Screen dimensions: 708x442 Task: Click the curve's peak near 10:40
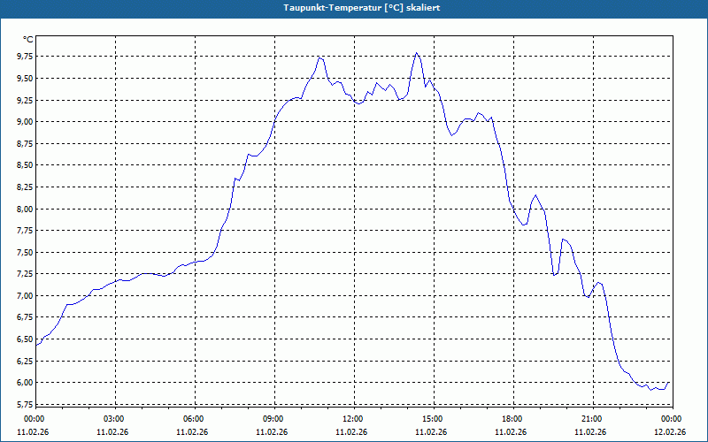[x=320, y=57]
